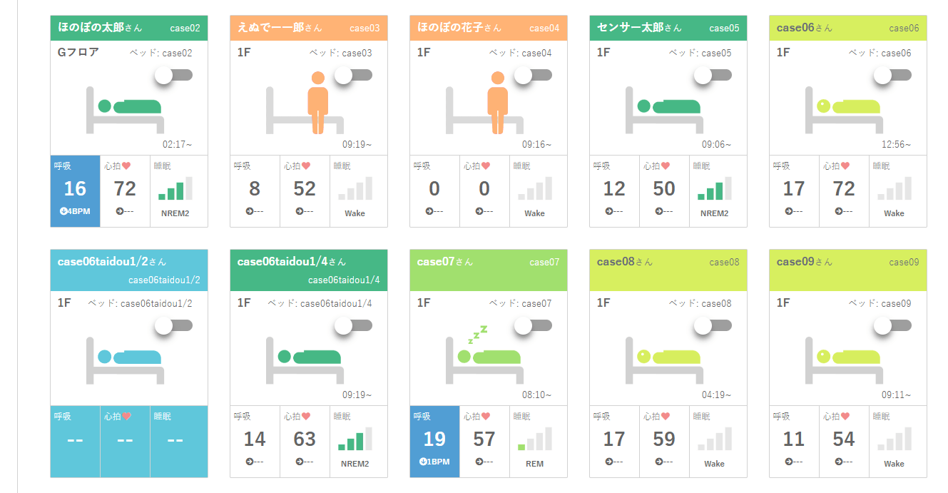Click the sleep stage bars in case05 card
The image size is (948, 493).
coord(714,189)
